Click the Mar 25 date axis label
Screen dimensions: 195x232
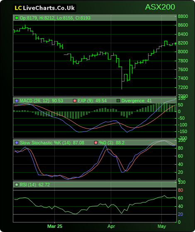[x=55, y=226]
